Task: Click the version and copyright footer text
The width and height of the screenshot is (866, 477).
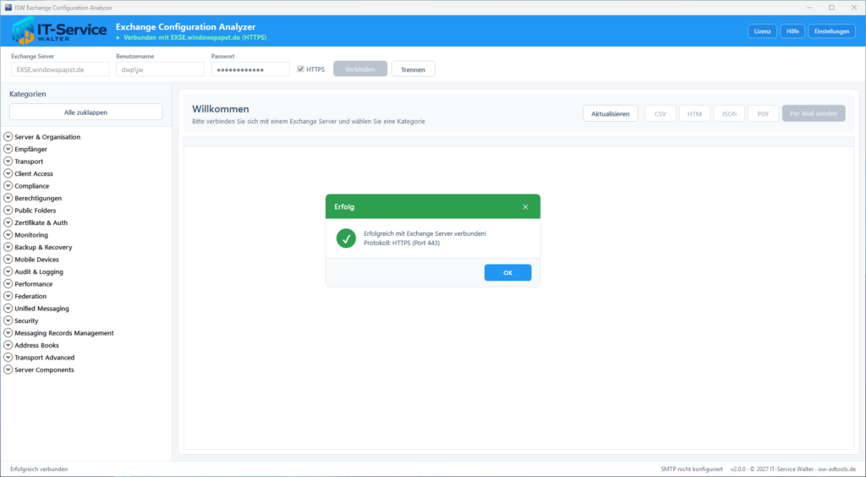Action: tap(793, 469)
